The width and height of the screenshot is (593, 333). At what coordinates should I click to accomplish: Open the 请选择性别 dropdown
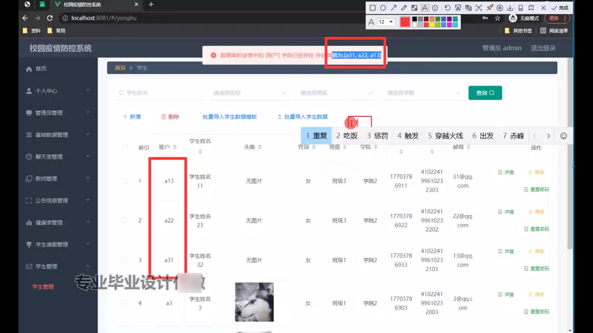click(249, 93)
